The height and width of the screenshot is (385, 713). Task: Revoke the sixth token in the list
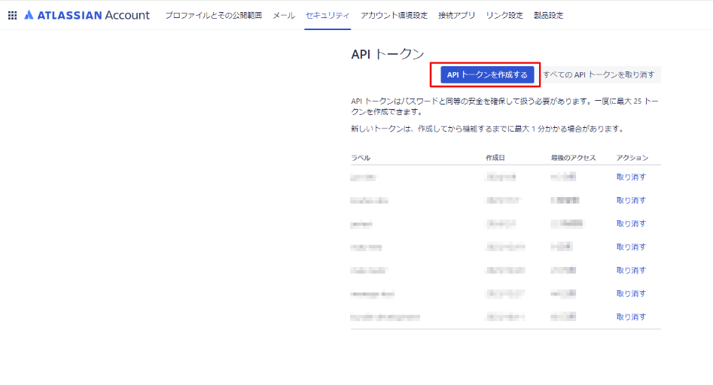(x=631, y=294)
